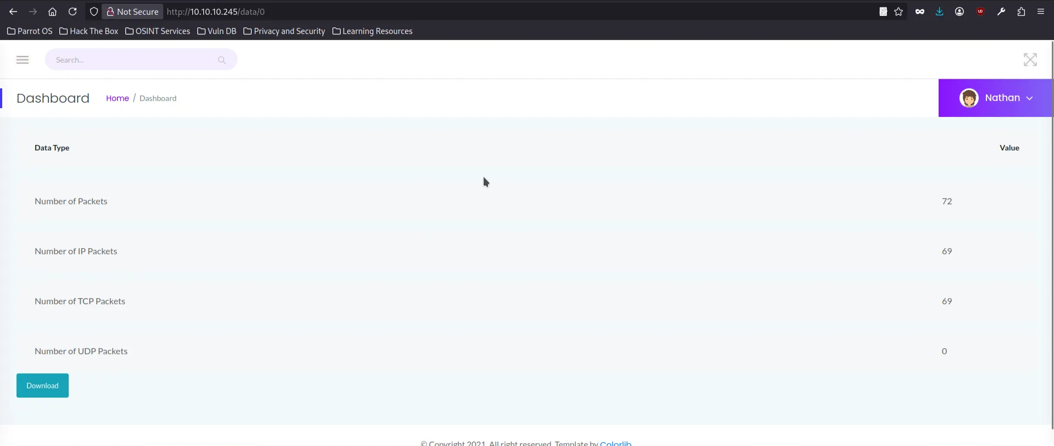Open the Colorlib footer link
The image size is (1054, 446).
click(615, 443)
